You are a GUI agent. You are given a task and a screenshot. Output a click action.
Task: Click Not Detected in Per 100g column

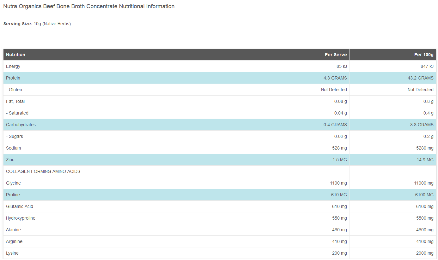420,90
